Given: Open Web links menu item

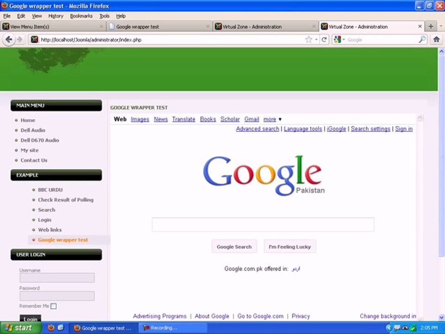Looking at the screenshot, I should coord(50,230).
